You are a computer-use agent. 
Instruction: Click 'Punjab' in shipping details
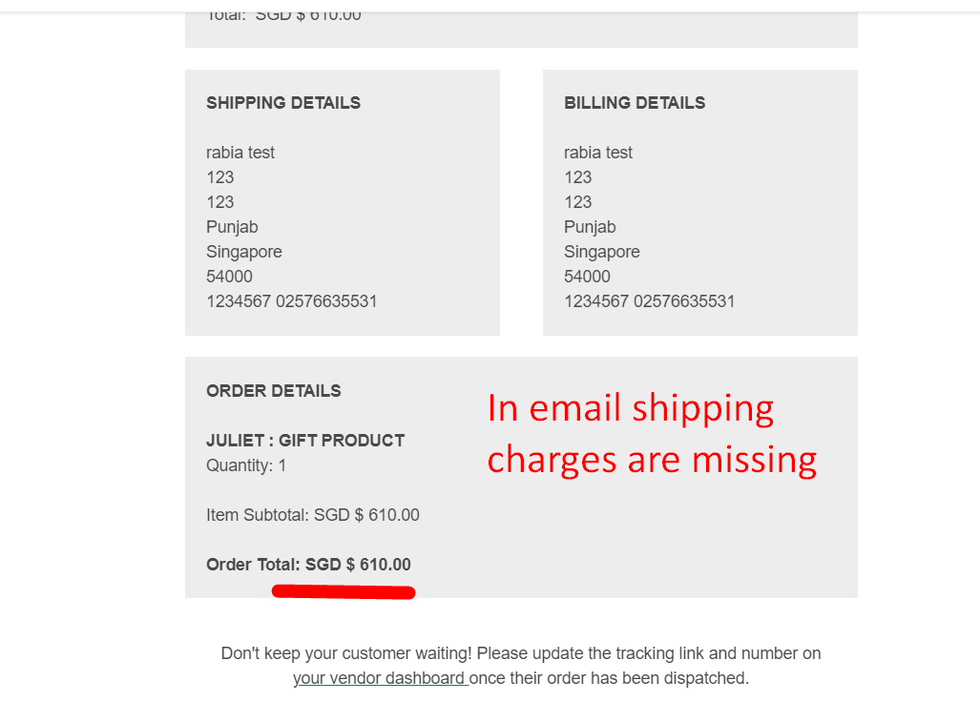click(232, 227)
